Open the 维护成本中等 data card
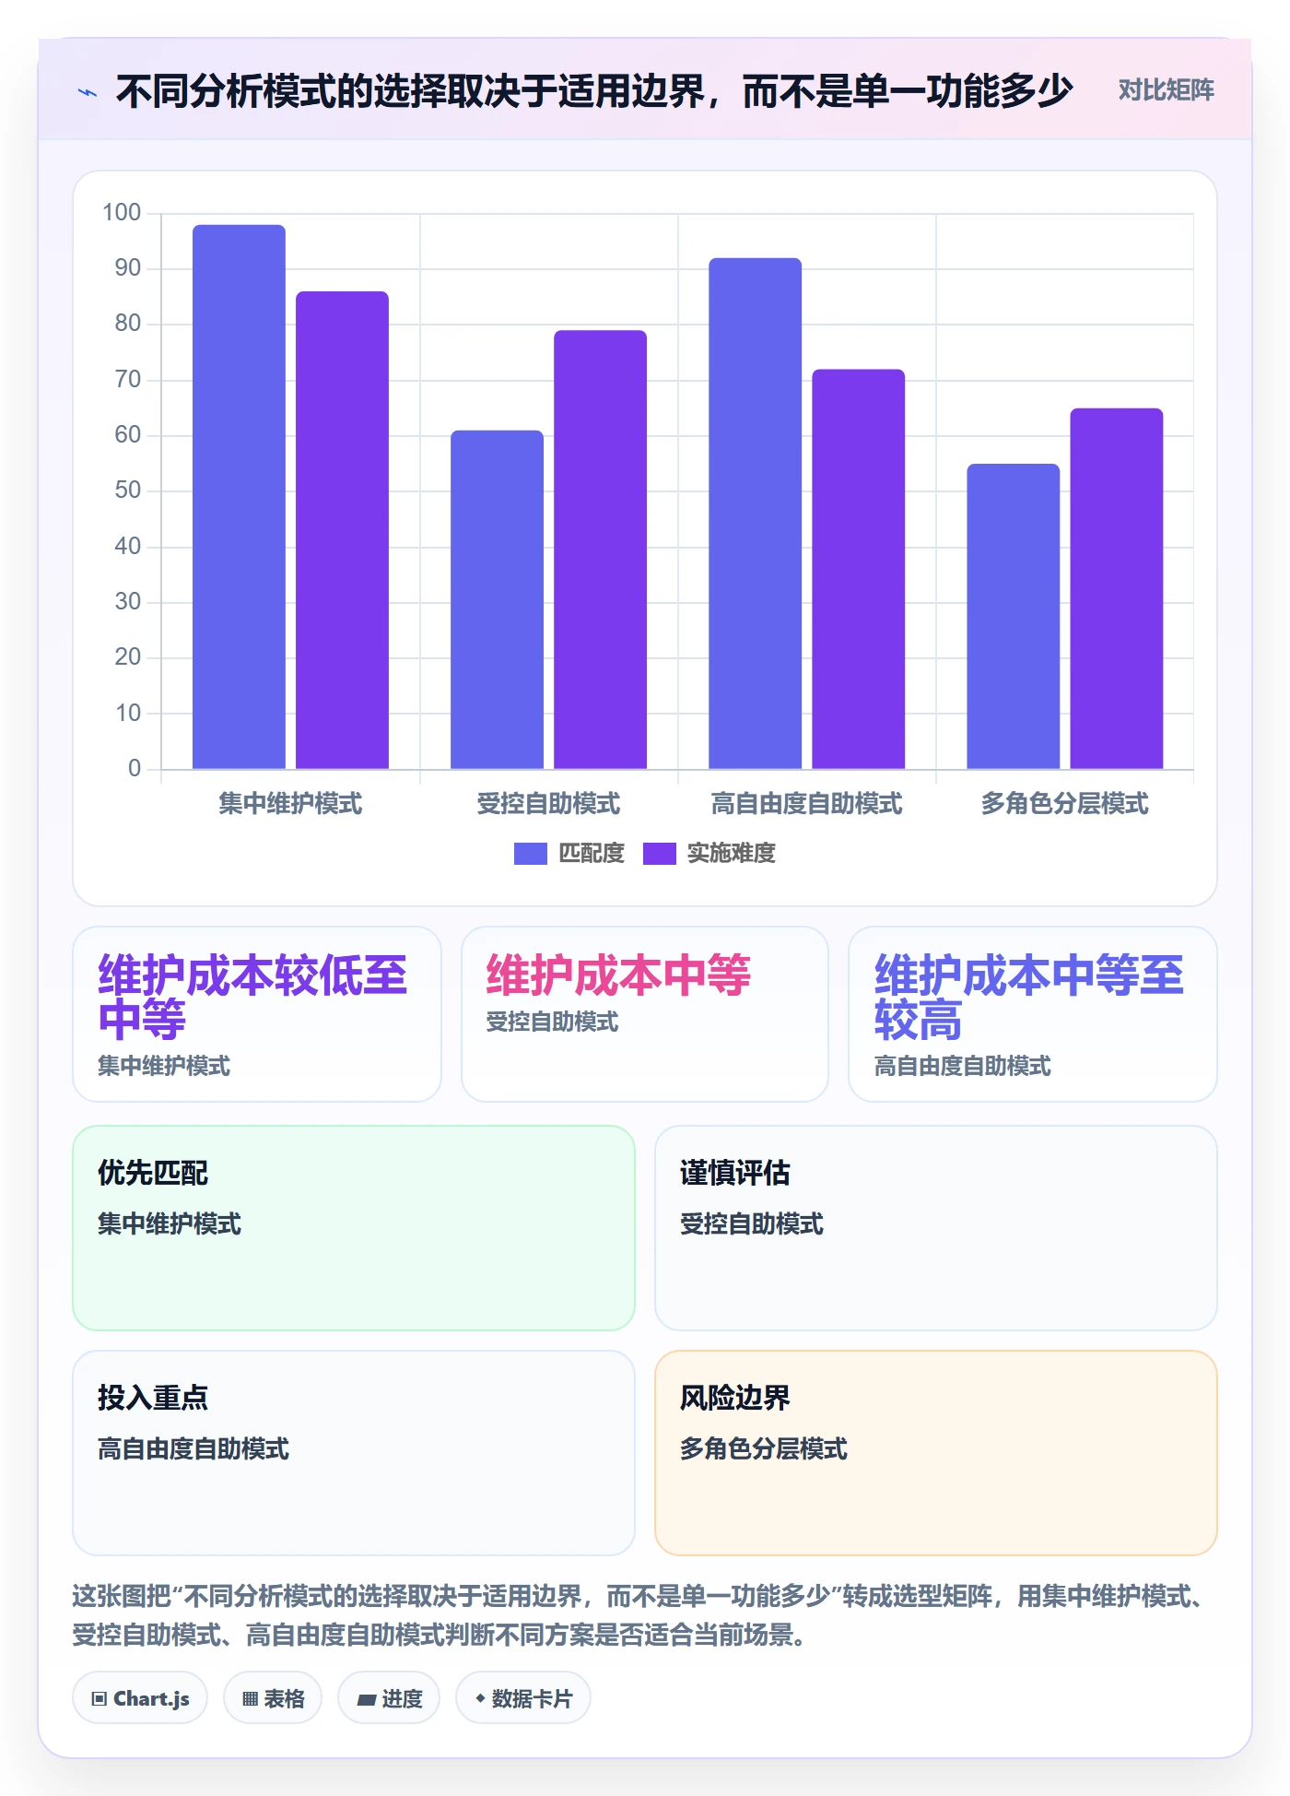 point(645,1014)
